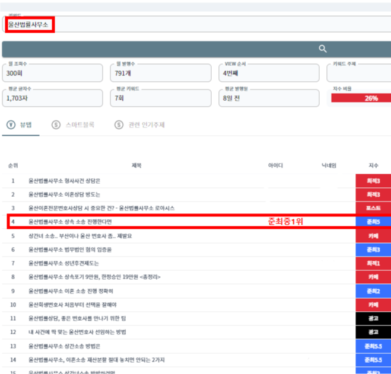
Task: Click the black 광고 badge in row 11
Action: pyautogui.click(x=373, y=318)
